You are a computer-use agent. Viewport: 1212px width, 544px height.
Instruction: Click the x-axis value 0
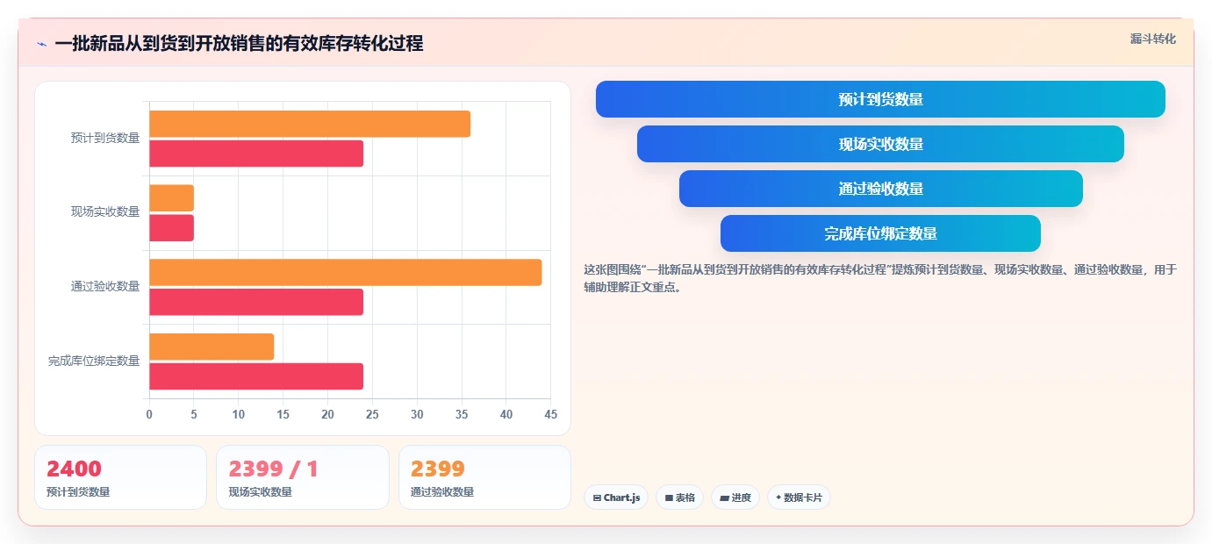coord(149,414)
